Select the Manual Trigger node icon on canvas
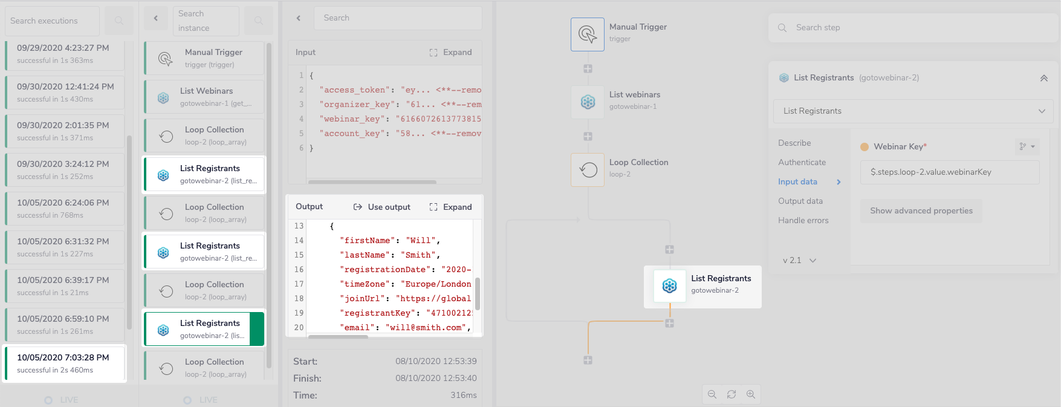The image size is (1061, 407). pyautogui.click(x=587, y=34)
